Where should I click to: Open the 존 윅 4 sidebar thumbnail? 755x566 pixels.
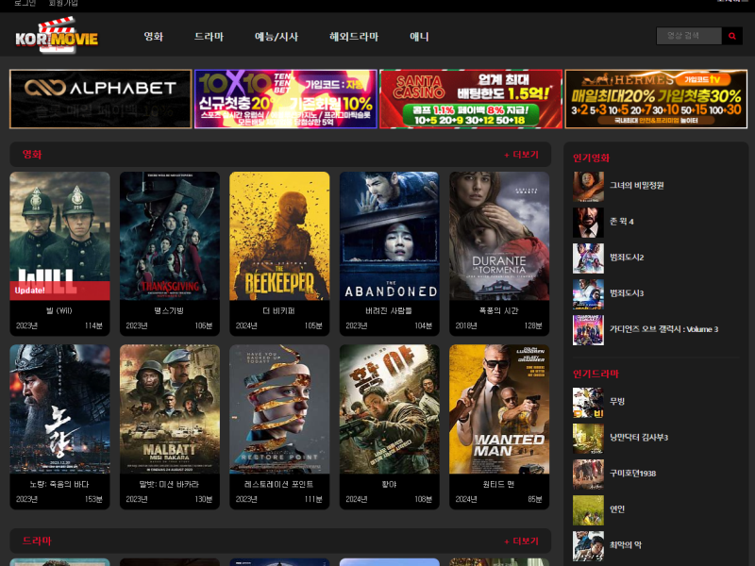588,222
